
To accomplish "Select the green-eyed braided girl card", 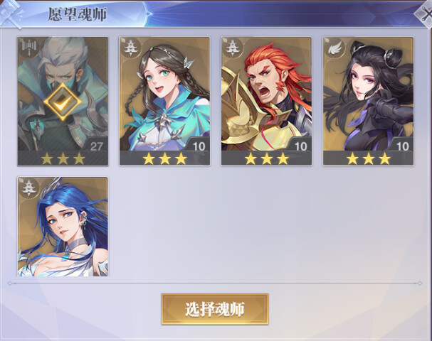I will tap(164, 101).
